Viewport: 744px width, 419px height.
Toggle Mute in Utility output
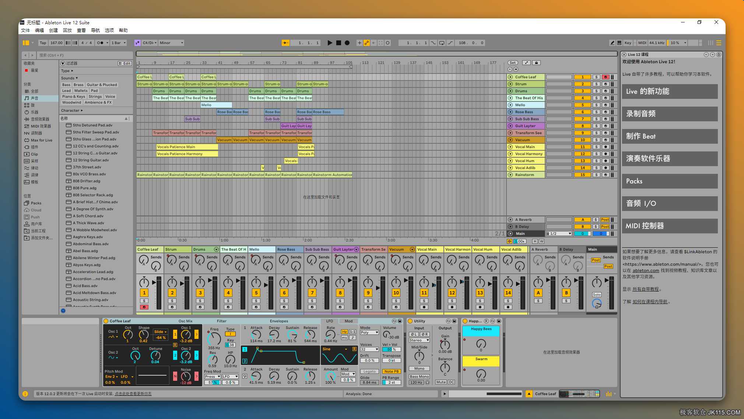tap(441, 382)
